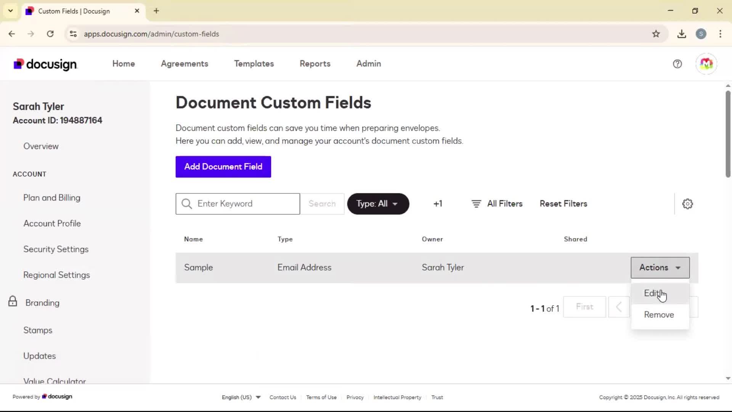Screen dimensions: 732x412
Task: Click Reset Filters
Action: pyautogui.click(x=563, y=204)
